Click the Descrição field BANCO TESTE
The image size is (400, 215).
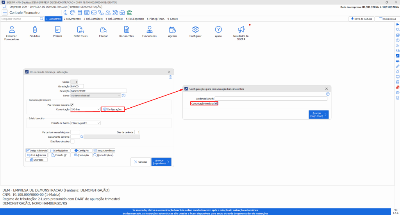(98, 91)
